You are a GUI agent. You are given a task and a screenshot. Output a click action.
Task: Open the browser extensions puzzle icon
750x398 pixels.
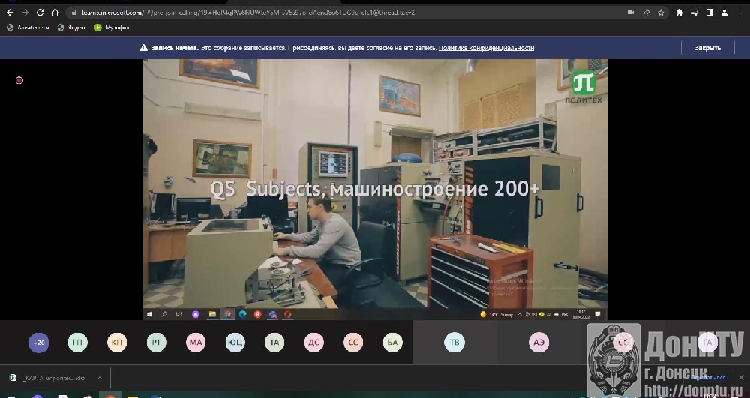pyautogui.click(x=679, y=13)
